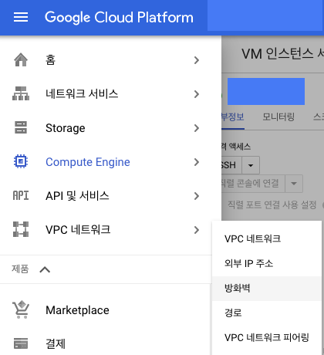Choose 방화벽 in the submenu
The width and height of the screenshot is (324, 355).
point(267,289)
